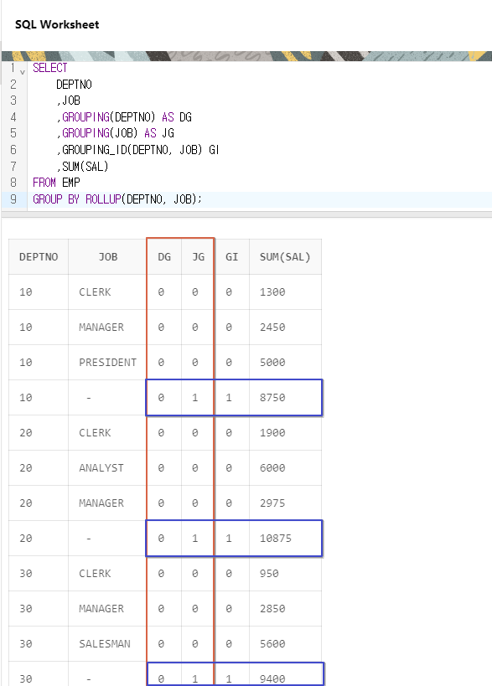Click the DEPTNO column header

(x=39, y=257)
